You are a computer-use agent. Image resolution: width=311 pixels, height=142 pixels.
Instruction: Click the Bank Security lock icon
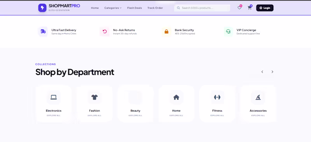tap(166, 31)
